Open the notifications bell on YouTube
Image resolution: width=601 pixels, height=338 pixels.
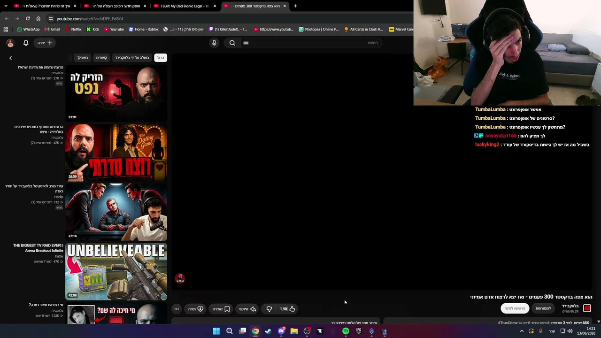(x=26, y=43)
